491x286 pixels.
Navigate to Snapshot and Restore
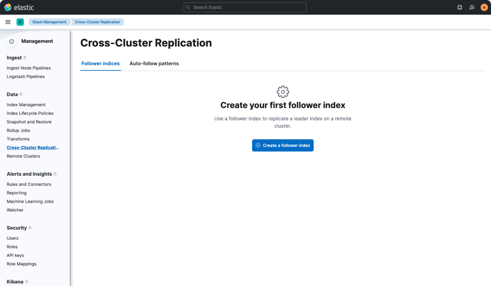coord(29,122)
